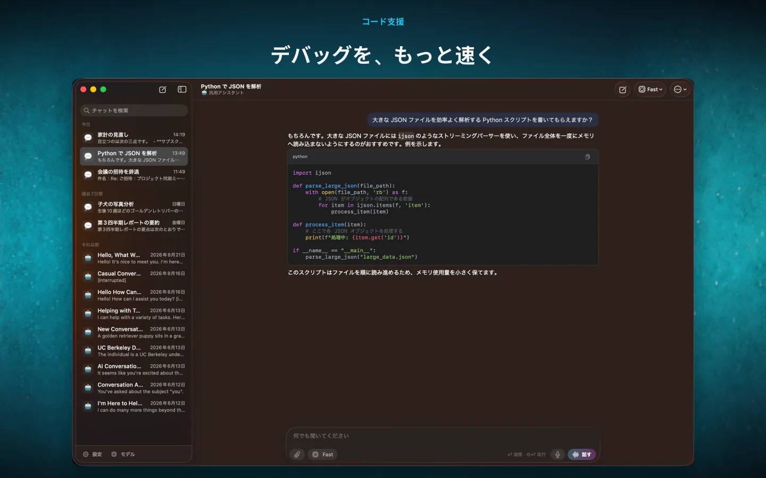The image size is (766, 478).
Task: Click the 何でも聞いてください message field
Action: coord(443,436)
